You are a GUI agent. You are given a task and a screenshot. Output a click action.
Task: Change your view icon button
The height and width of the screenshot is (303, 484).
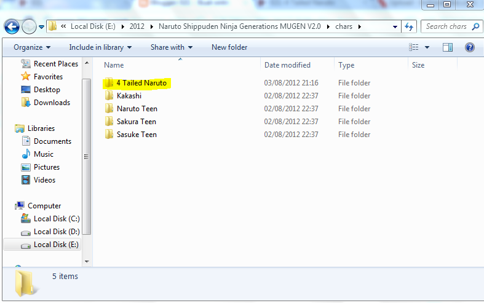414,47
